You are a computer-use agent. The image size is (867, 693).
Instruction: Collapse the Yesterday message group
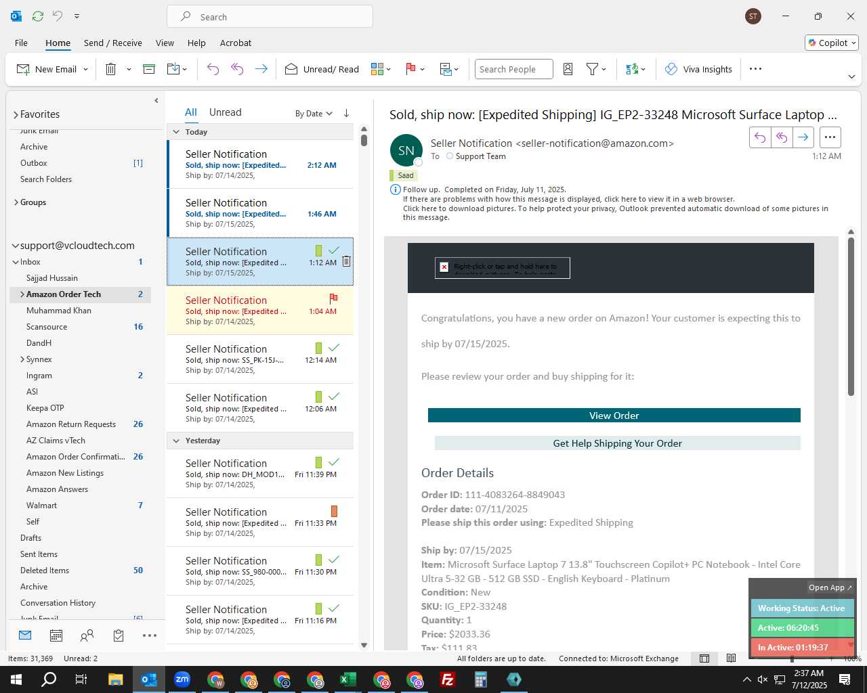click(x=176, y=441)
